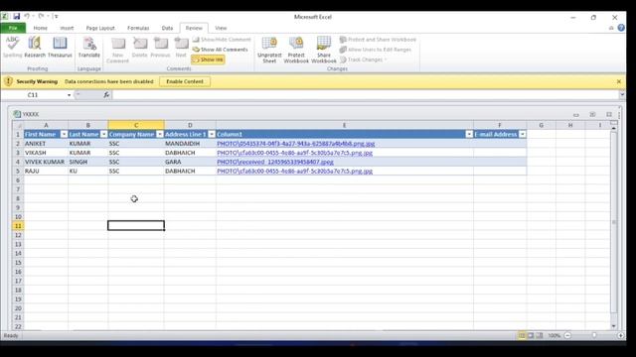Select cell containing VIVEK KUMAR
This screenshot has height=357, width=636.
(x=46, y=162)
